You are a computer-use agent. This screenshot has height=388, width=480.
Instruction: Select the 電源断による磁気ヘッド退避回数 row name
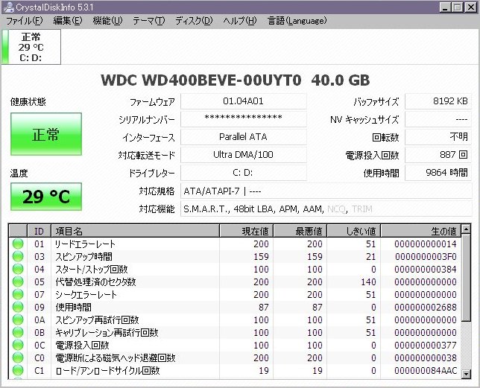point(116,357)
